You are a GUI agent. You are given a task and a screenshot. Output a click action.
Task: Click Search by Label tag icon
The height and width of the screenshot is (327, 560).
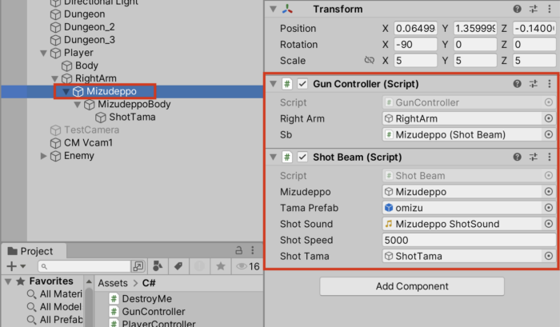177,266
